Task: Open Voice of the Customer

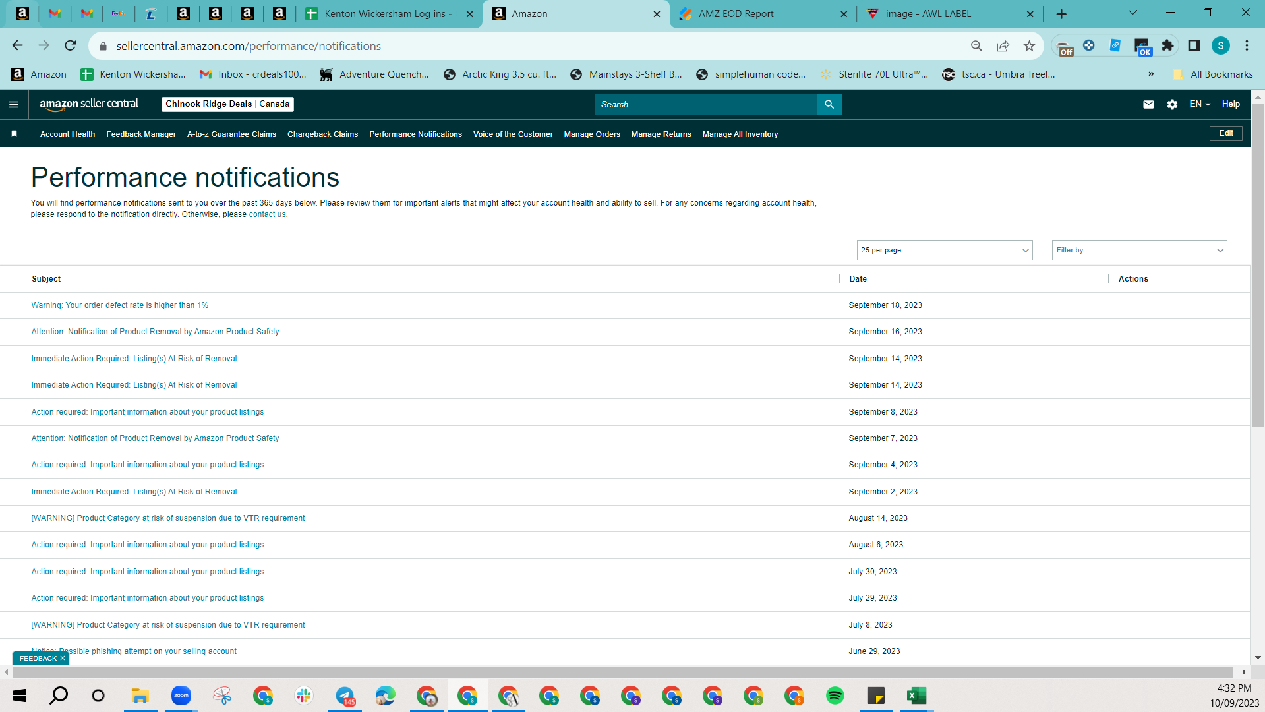Action: point(513,134)
